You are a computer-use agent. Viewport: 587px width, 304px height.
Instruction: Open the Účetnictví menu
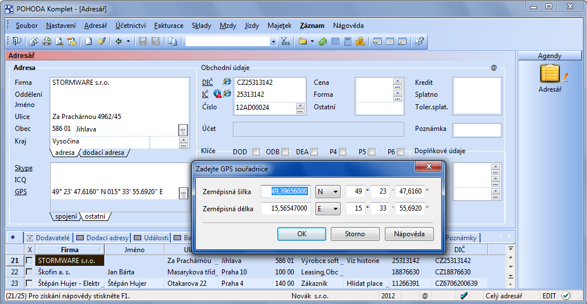click(x=130, y=26)
